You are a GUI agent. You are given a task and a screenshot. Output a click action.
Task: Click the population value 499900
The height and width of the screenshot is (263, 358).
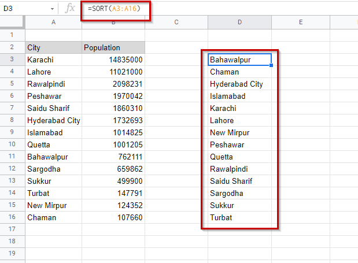113,181
